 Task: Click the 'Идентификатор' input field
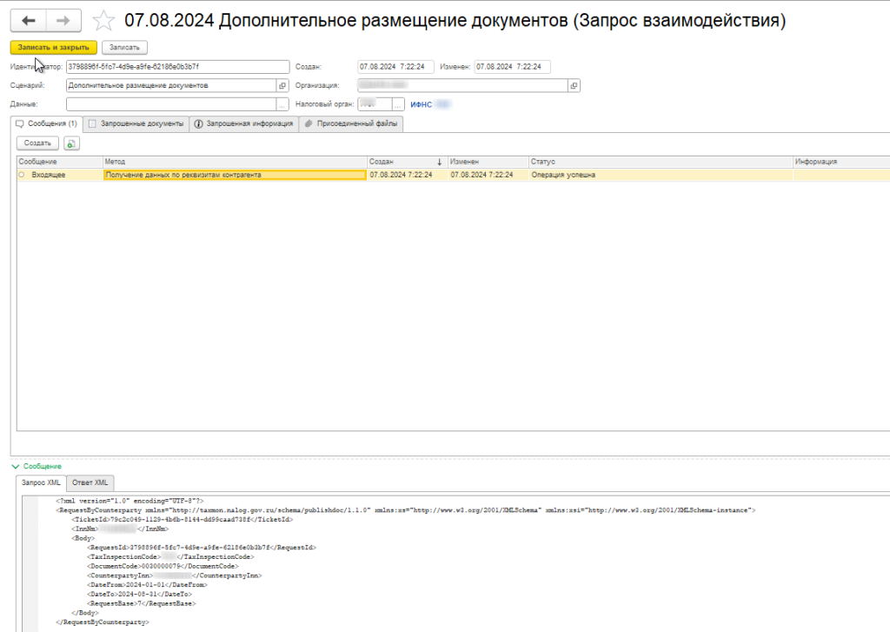(x=177, y=66)
